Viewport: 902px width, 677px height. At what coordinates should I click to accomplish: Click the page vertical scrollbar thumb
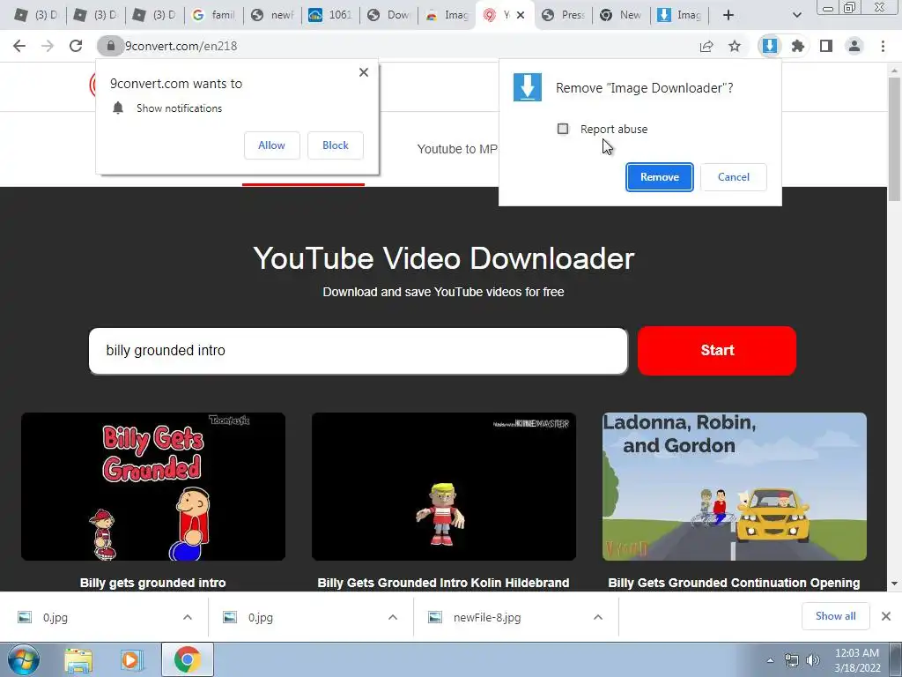click(x=895, y=138)
